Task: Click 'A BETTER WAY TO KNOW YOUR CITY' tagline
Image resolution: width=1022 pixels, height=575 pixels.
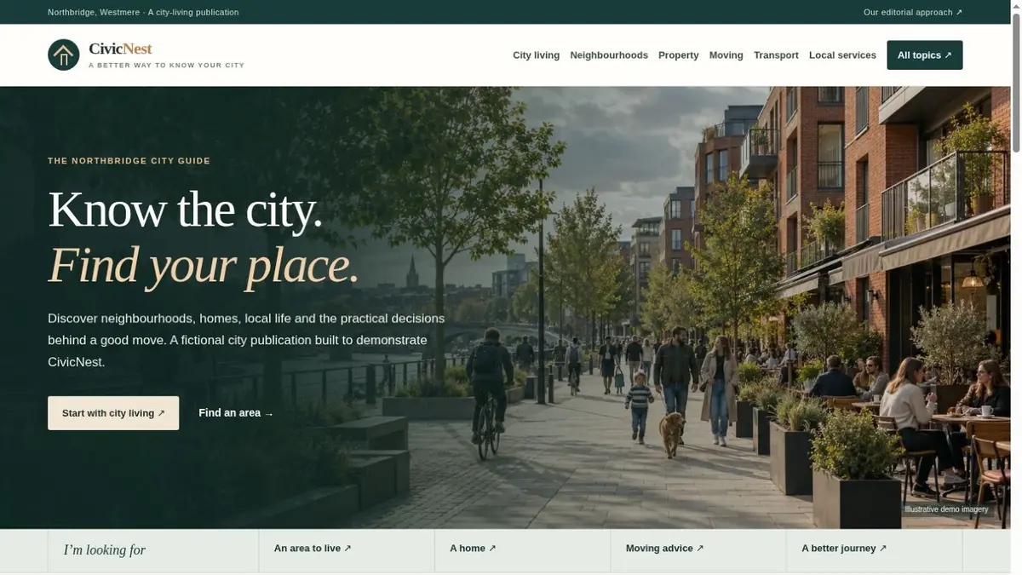Action: (x=166, y=66)
